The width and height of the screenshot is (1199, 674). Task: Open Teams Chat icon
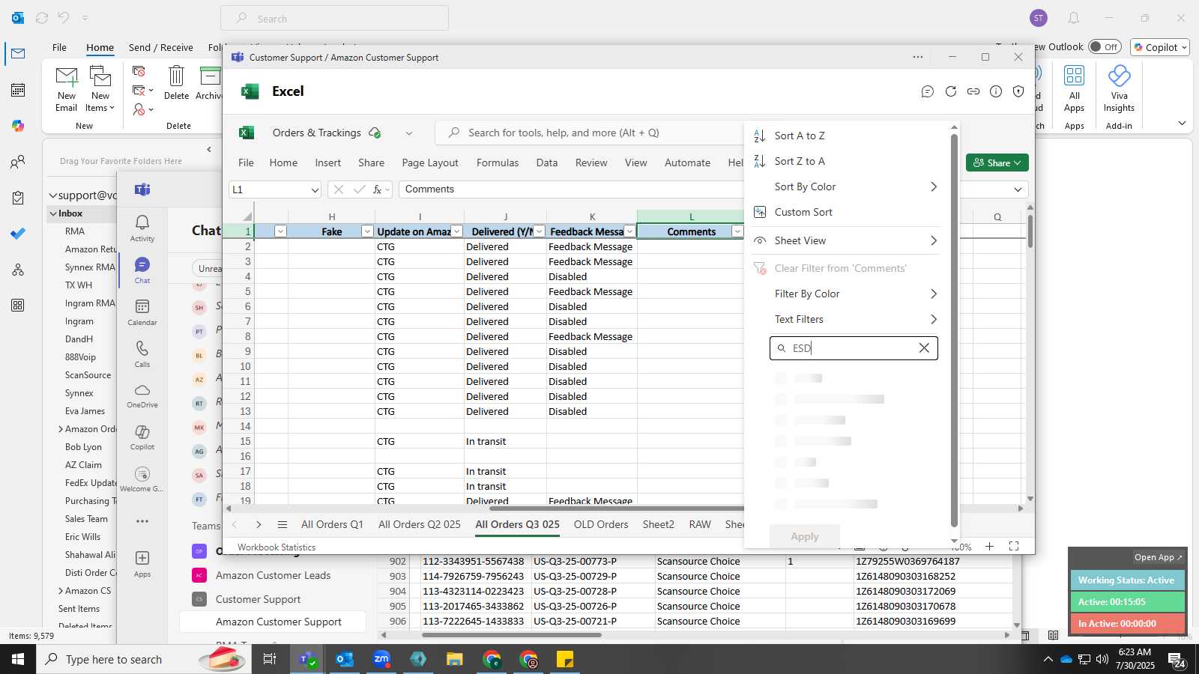coord(142,270)
